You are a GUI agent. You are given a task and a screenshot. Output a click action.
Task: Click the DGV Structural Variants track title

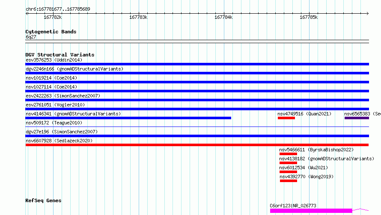point(60,55)
